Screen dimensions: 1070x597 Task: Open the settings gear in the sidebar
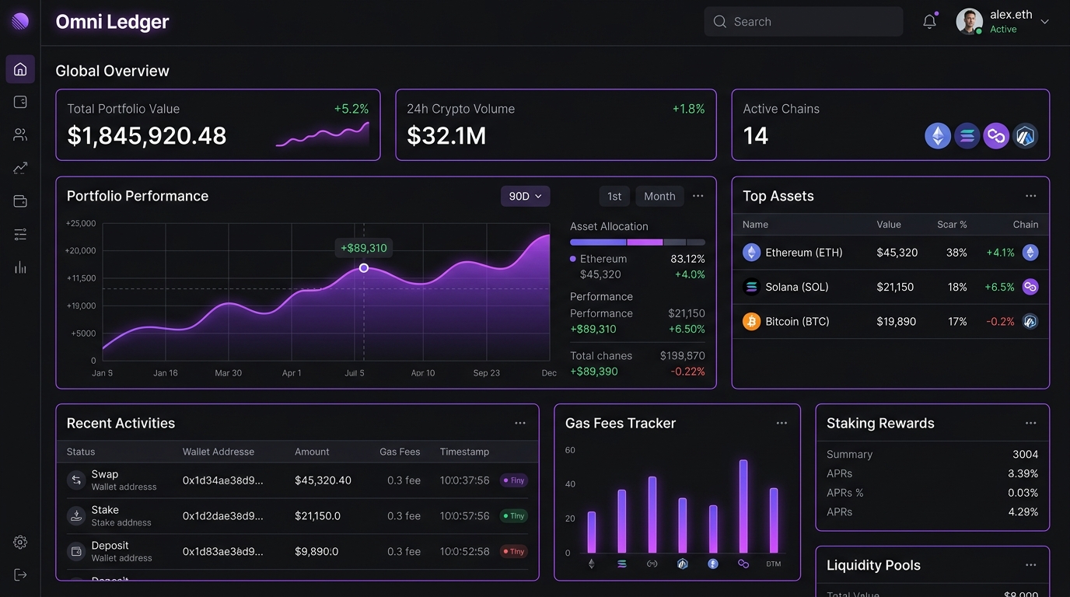click(20, 542)
